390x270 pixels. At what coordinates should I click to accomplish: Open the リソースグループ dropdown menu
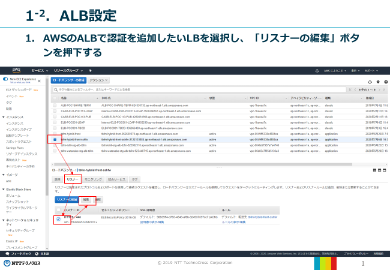[x=68, y=71]
